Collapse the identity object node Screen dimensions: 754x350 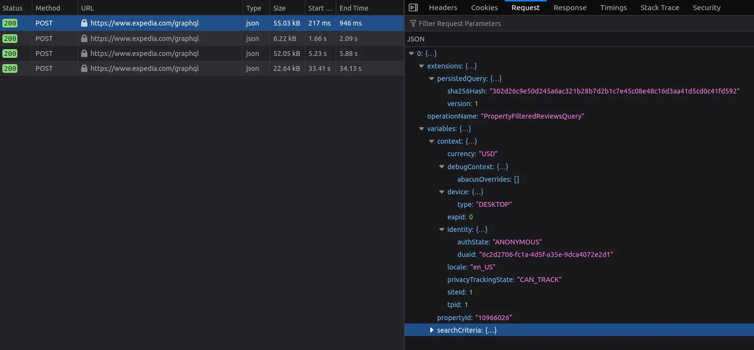click(x=441, y=229)
